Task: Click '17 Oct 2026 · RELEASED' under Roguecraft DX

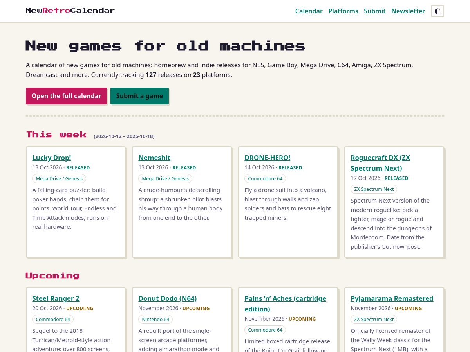Action: coord(380,178)
